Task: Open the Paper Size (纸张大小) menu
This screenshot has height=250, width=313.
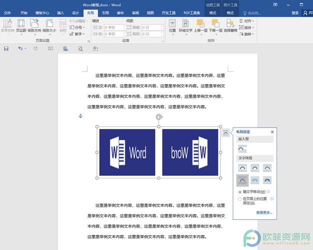Action: coord(49,26)
